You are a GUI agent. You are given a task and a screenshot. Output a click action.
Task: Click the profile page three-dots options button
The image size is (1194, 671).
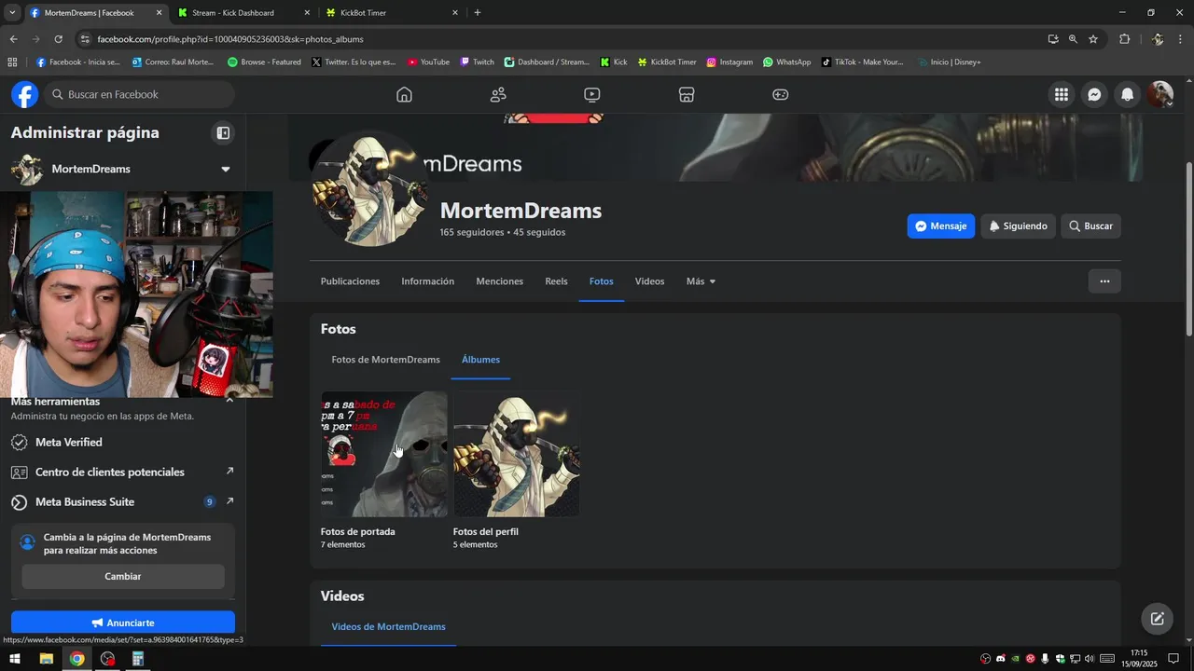coord(1104,281)
